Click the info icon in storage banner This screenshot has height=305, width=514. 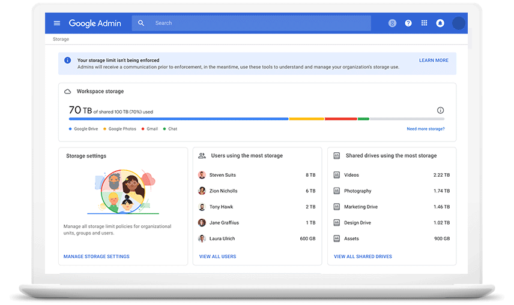pos(67,60)
